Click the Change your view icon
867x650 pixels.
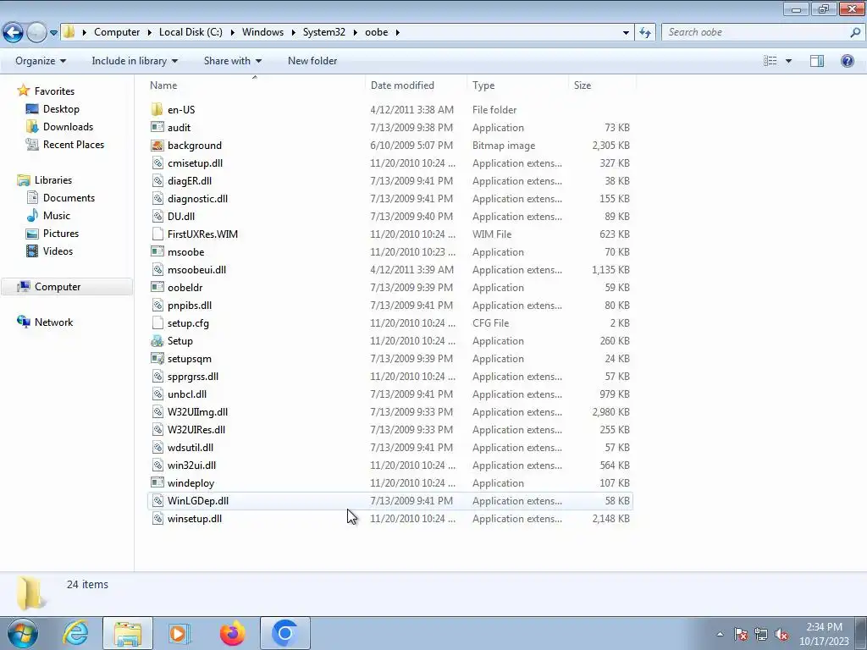point(770,61)
